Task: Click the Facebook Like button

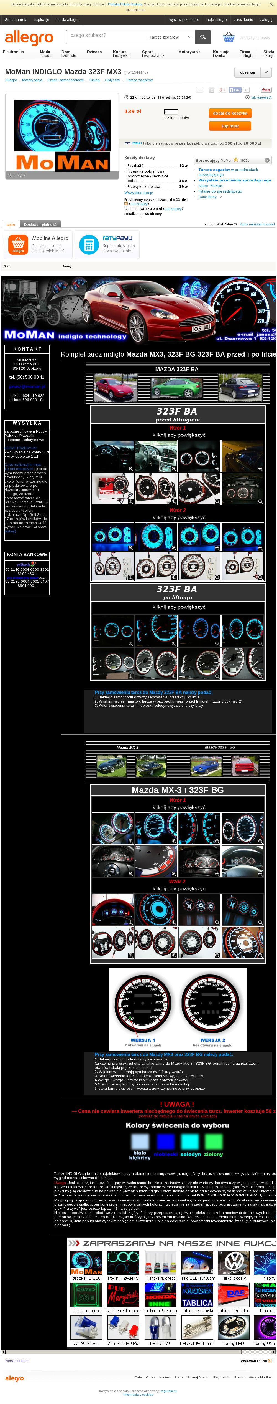Action: coord(235,90)
